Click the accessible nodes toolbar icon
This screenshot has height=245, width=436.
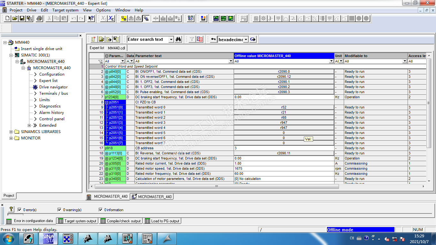click(191, 19)
